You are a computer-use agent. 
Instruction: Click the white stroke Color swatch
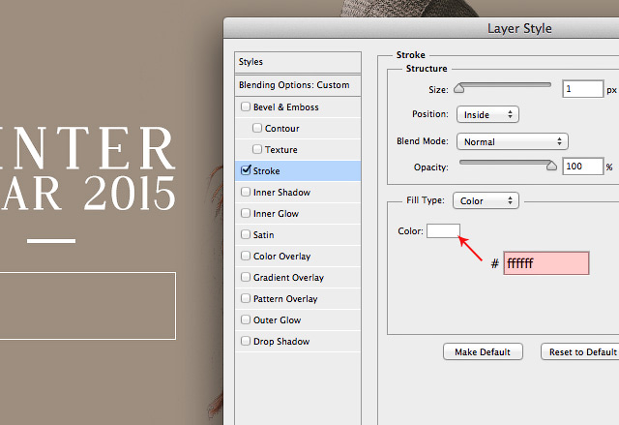tap(443, 231)
